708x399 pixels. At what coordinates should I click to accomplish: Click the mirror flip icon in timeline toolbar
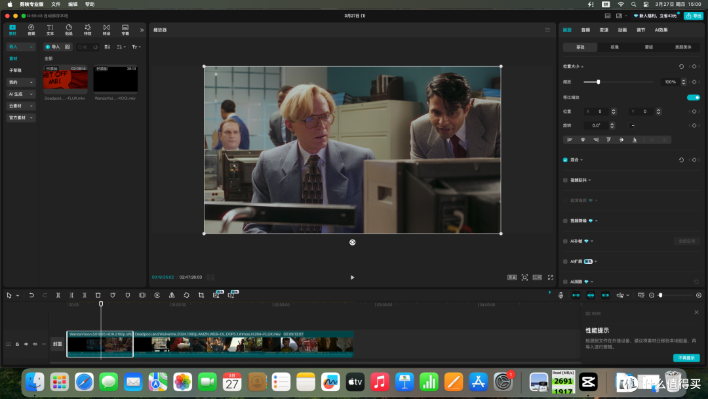tap(172, 295)
